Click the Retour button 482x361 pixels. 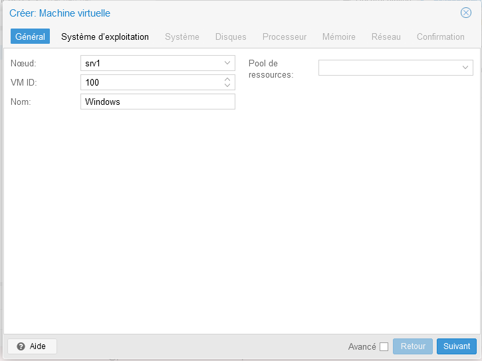(x=412, y=346)
